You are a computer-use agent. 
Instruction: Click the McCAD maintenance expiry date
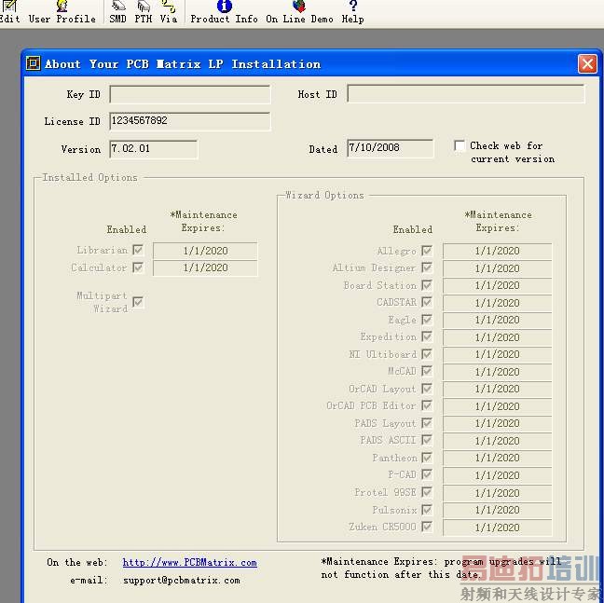coord(498,372)
